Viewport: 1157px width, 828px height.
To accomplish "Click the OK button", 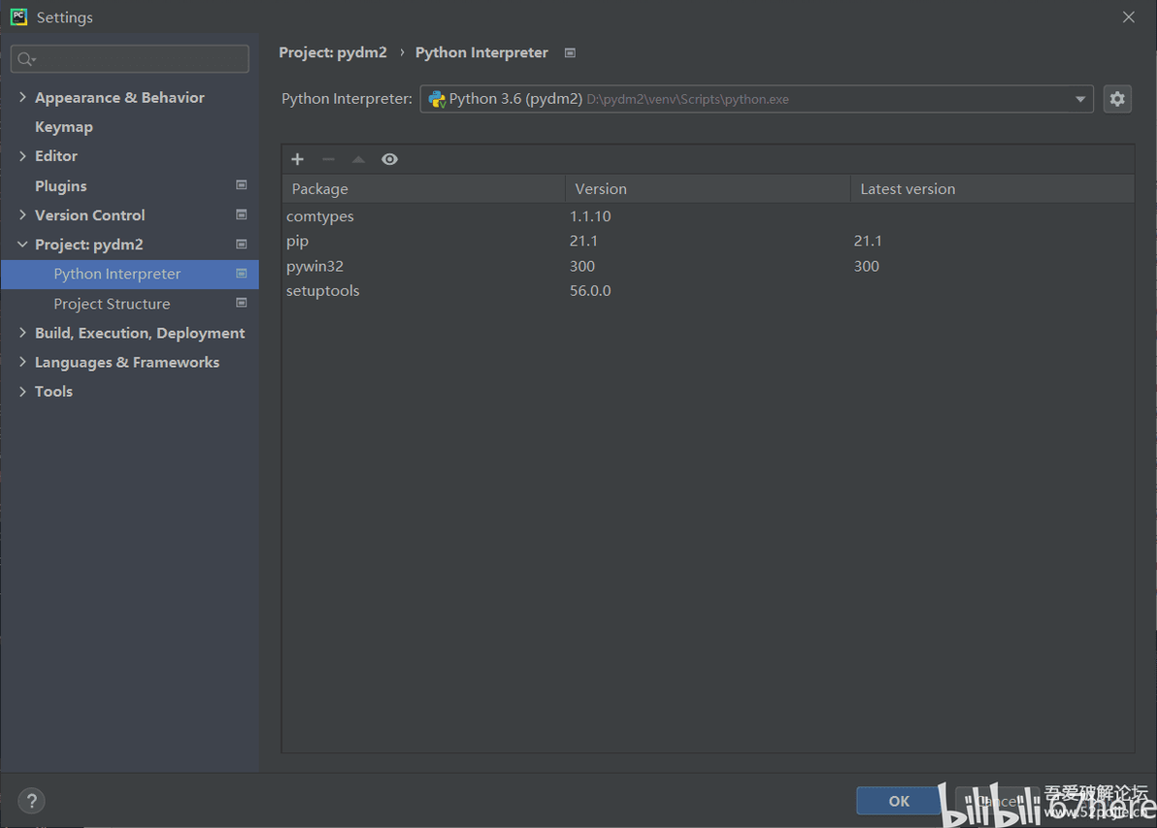I will (x=899, y=801).
